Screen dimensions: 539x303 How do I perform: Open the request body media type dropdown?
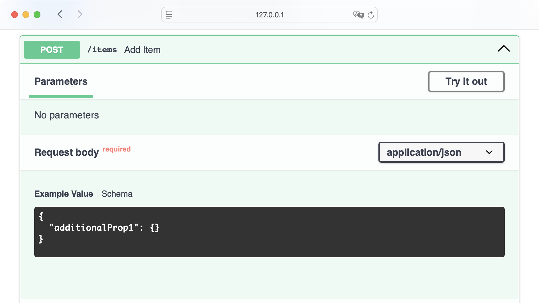pyautogui.click(x=441, y=152)
